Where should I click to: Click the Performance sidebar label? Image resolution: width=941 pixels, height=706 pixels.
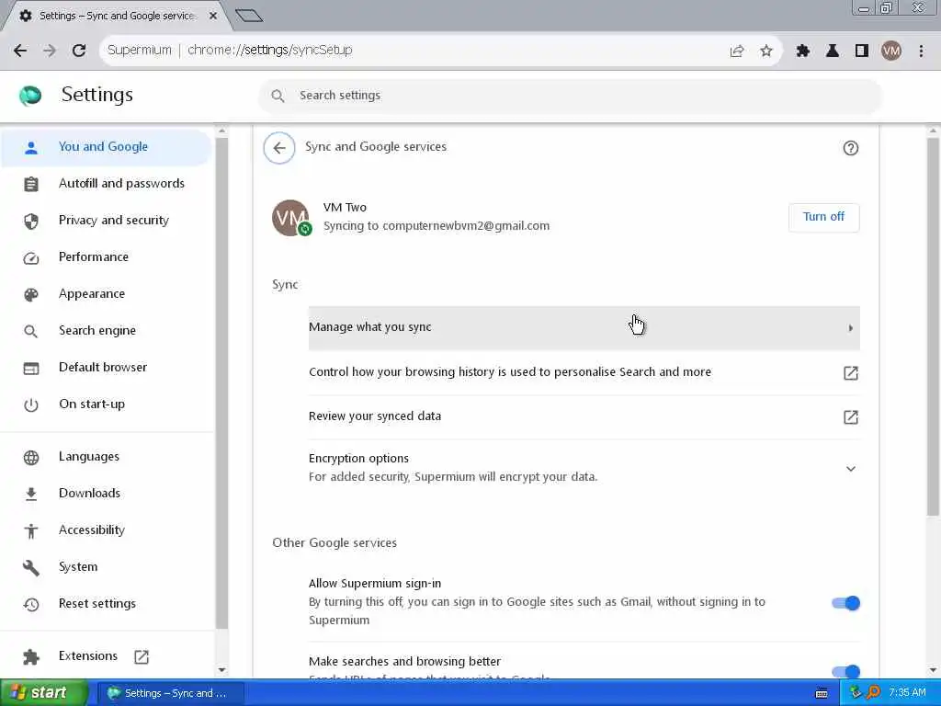pyautogui.click(x=94, y=257)
